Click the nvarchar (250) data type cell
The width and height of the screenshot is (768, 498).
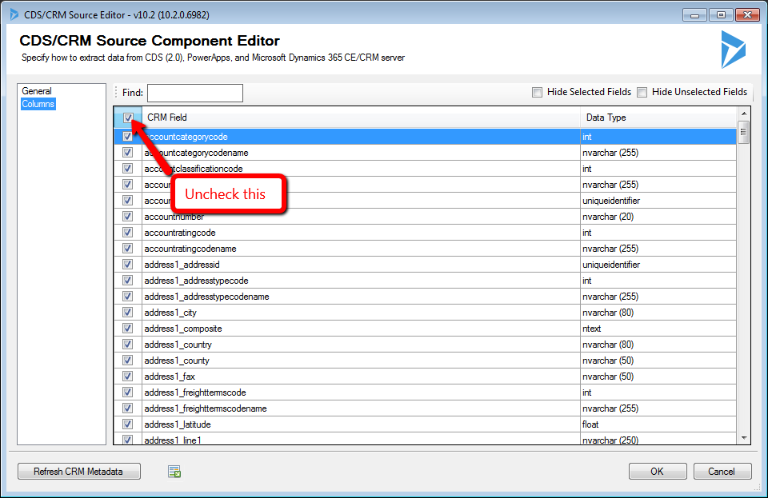coord(658,440)
